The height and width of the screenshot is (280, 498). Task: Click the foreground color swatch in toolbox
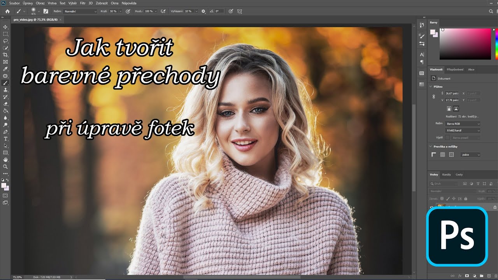coord(4,185)
